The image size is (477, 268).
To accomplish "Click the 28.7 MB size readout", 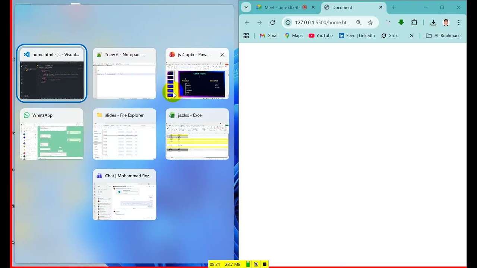I will pos(233,264).
